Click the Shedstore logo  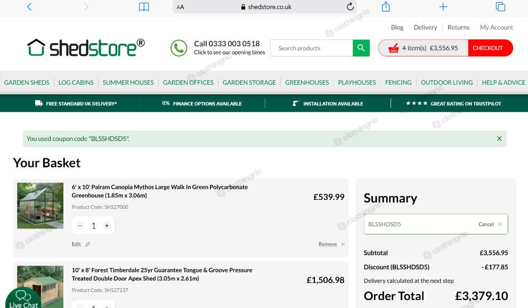click(x=86, y=47)
